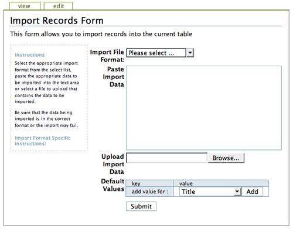Click the 'Import Records Form' title
Image resolution: width=293 pixels, height=229 pixels.
[57, 20]
